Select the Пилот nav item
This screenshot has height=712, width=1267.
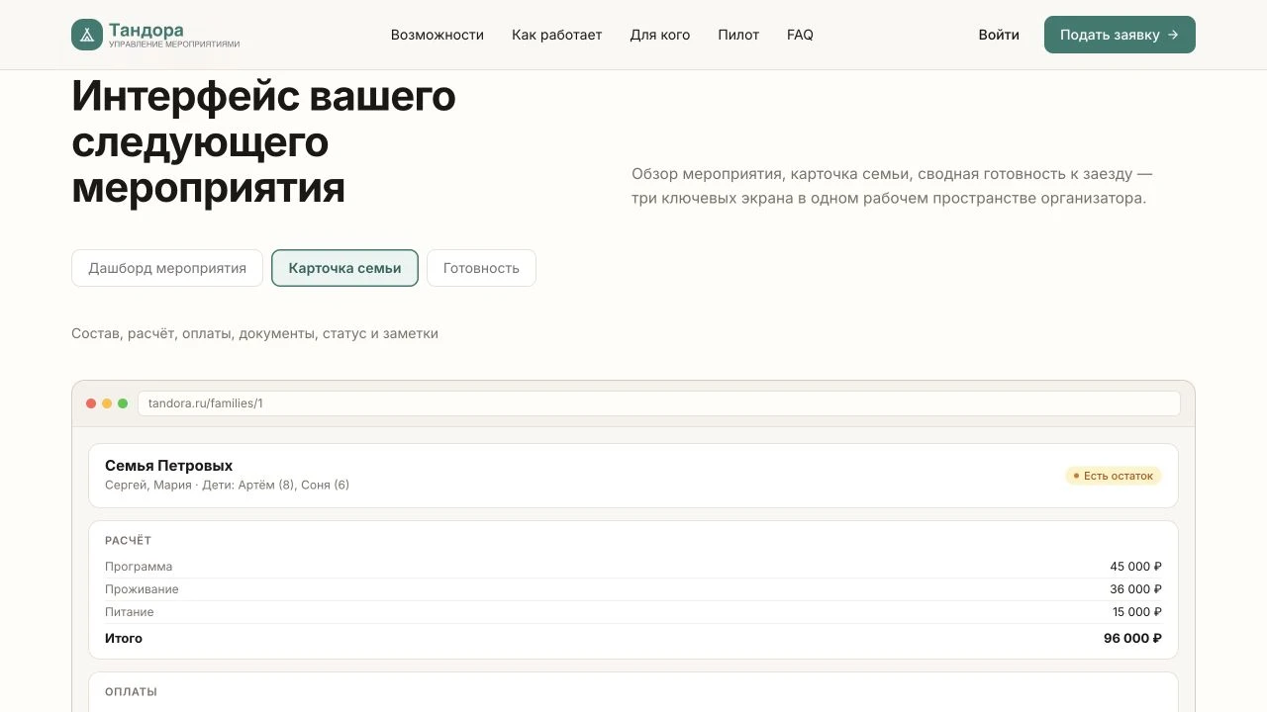point(738,35)
